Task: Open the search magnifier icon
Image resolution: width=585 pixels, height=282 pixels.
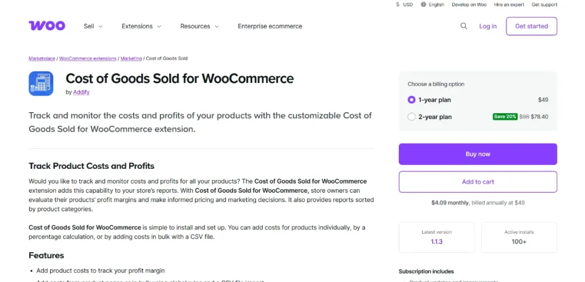Action: tap(464, 26)
